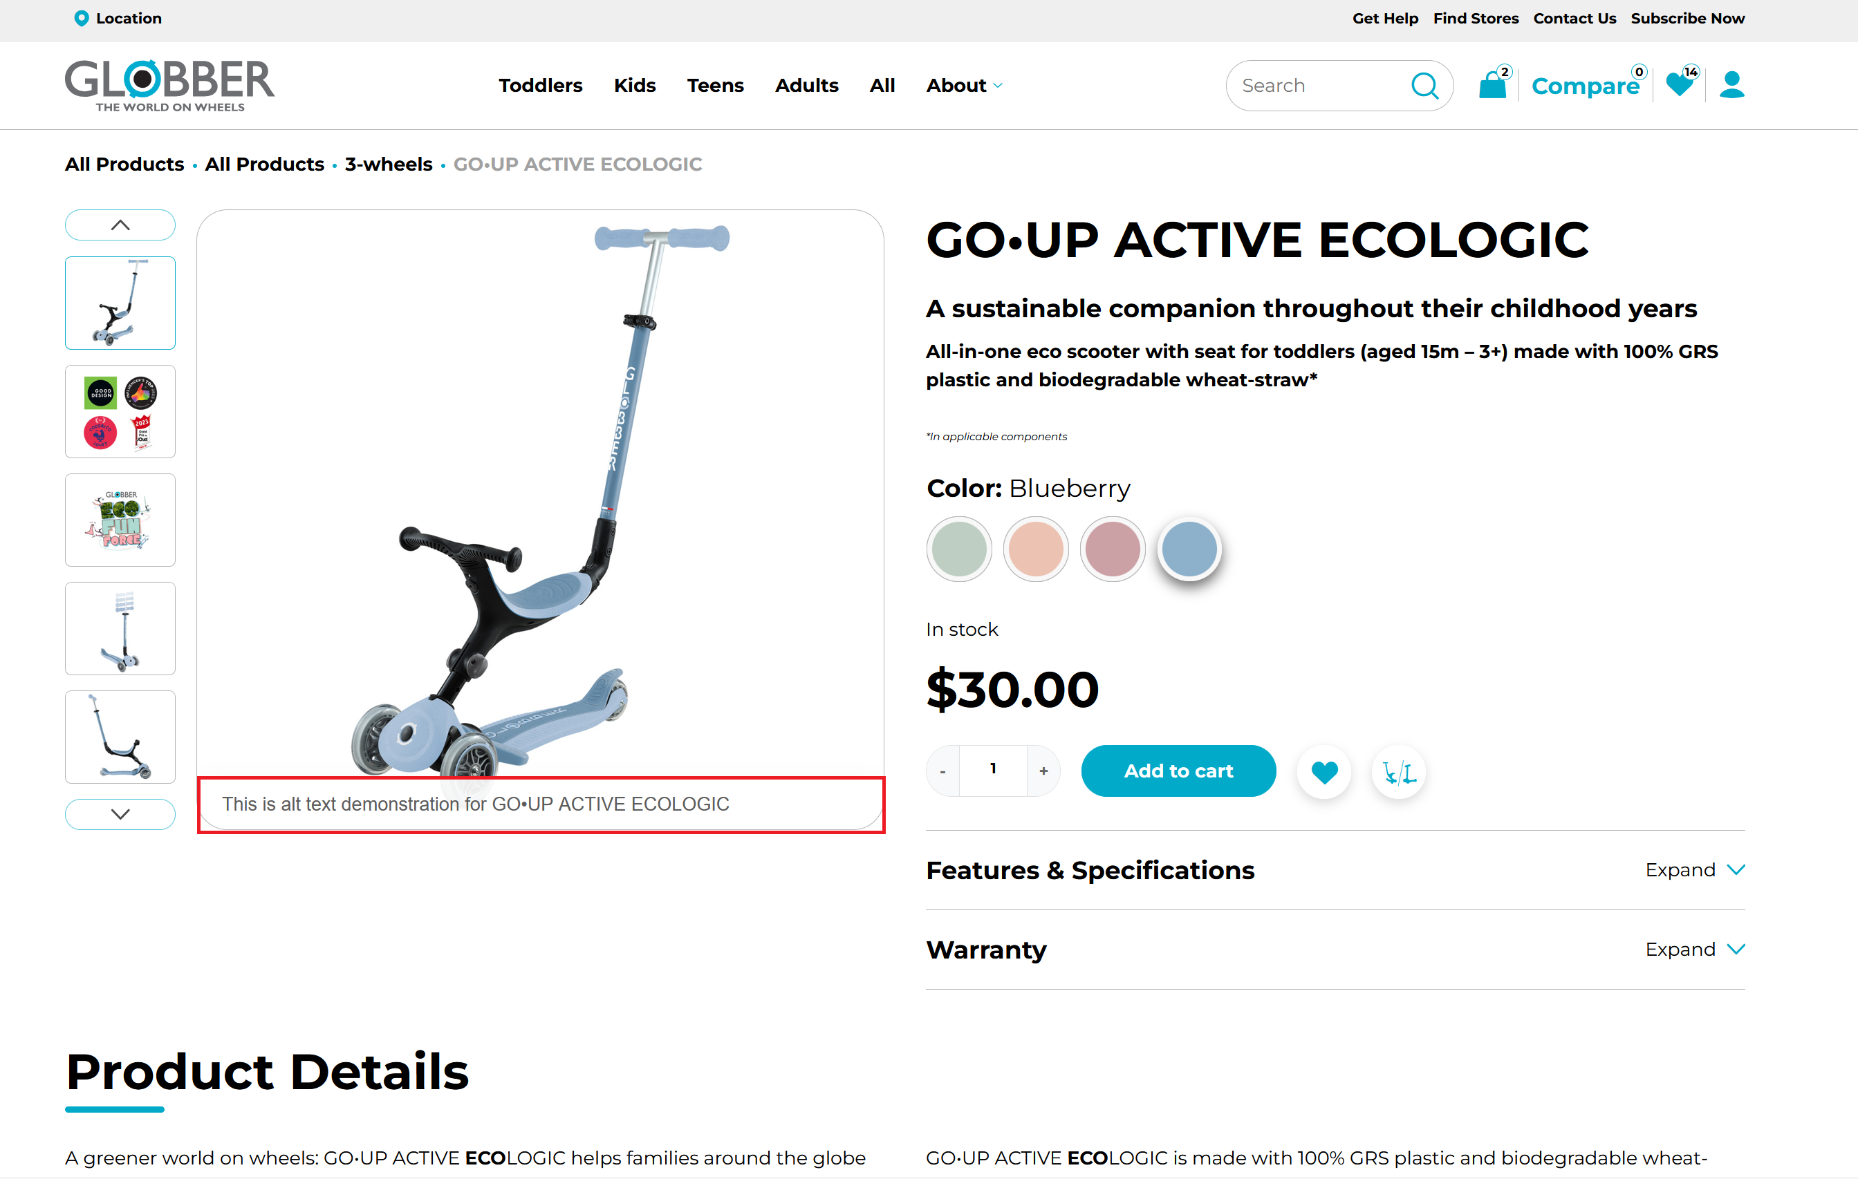The height and width of the screenshot is (1179, 1858).
Task: Open the Find Stores link
Action: click(x=1476, y=19)
